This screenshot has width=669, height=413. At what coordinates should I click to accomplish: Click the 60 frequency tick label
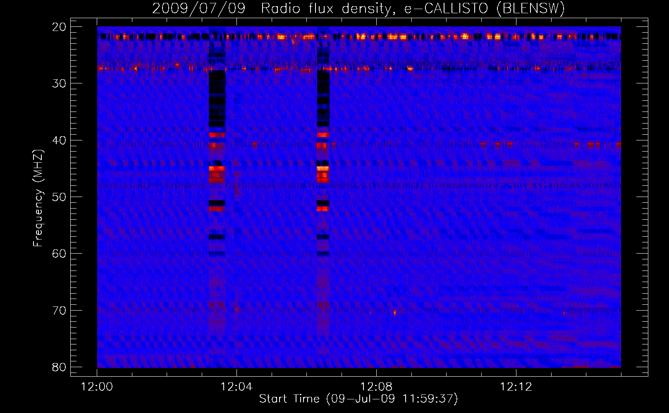point(59,254)
